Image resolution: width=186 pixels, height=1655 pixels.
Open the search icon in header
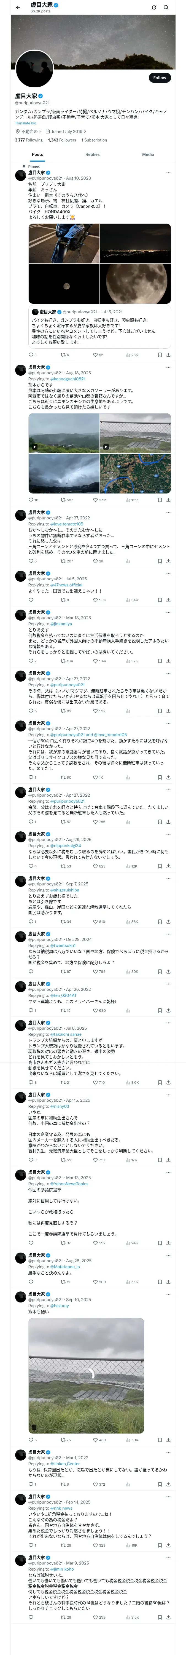[166, 8]
